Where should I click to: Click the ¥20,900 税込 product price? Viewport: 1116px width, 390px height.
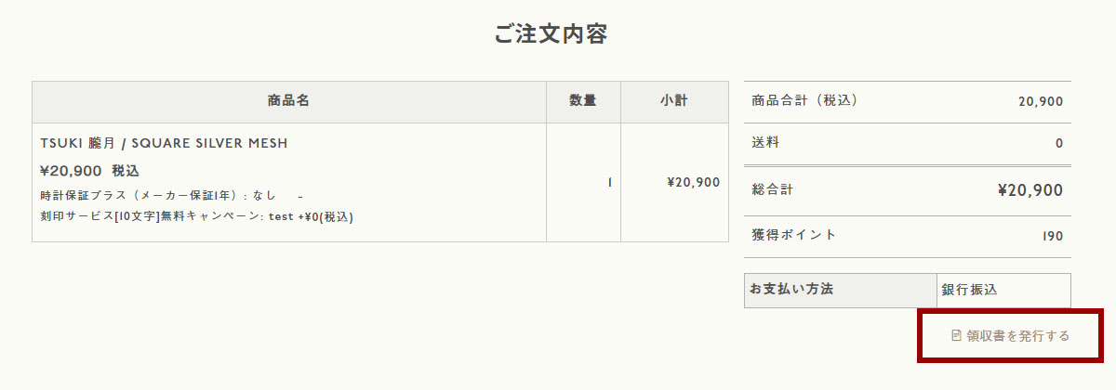(90, 171)
